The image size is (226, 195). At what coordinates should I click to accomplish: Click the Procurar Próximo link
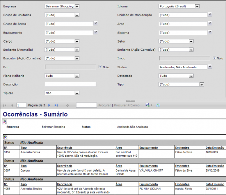(127, 105)
